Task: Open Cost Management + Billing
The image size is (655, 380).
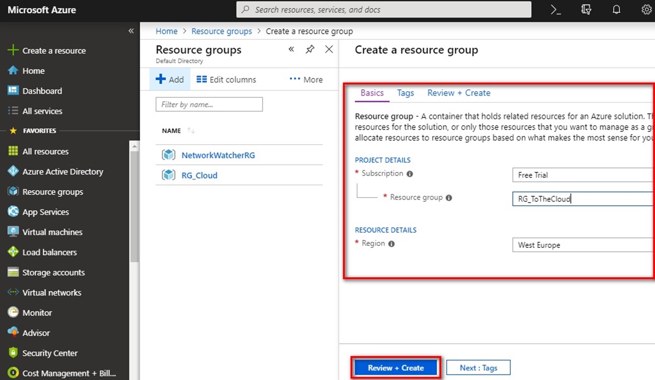Action: tap(69, 373)
